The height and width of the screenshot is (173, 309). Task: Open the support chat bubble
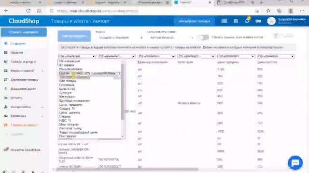pos(295,162)
